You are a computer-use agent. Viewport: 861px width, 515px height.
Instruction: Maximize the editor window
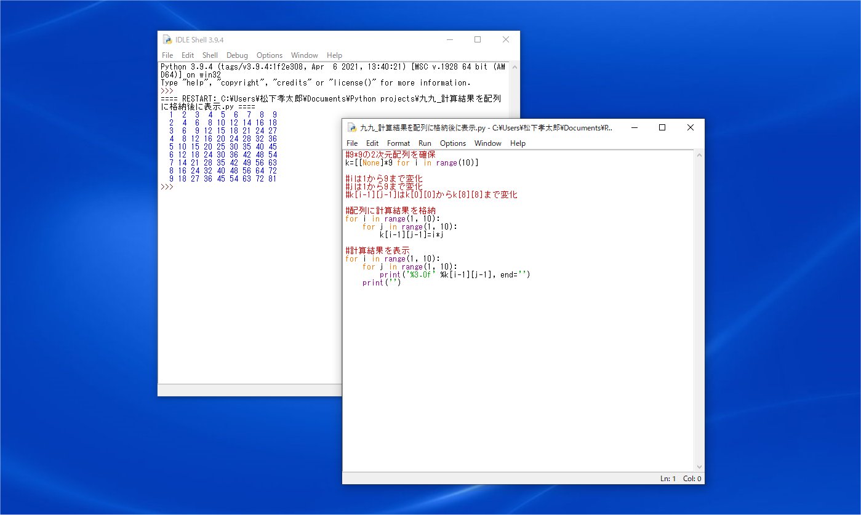[662, 127]
